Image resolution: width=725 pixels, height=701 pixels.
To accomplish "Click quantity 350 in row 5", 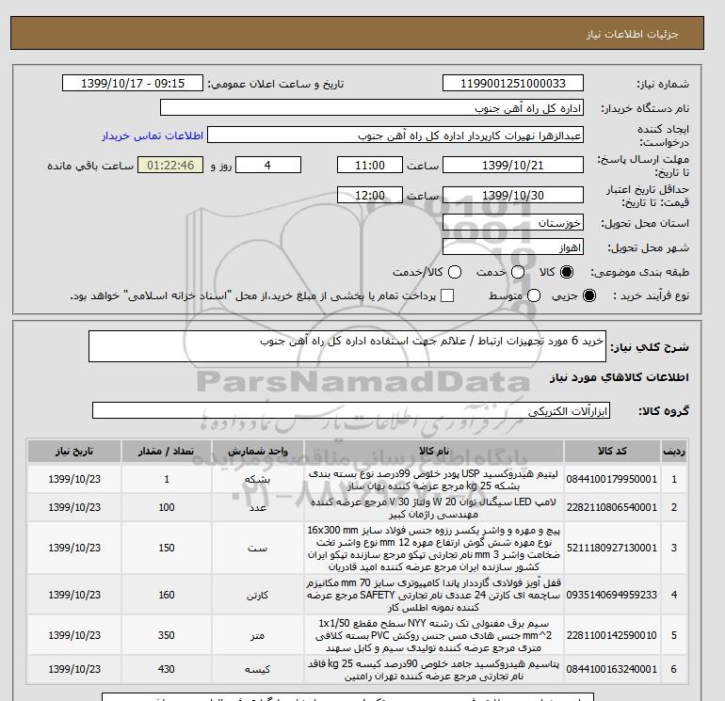I will click(167, 635).
